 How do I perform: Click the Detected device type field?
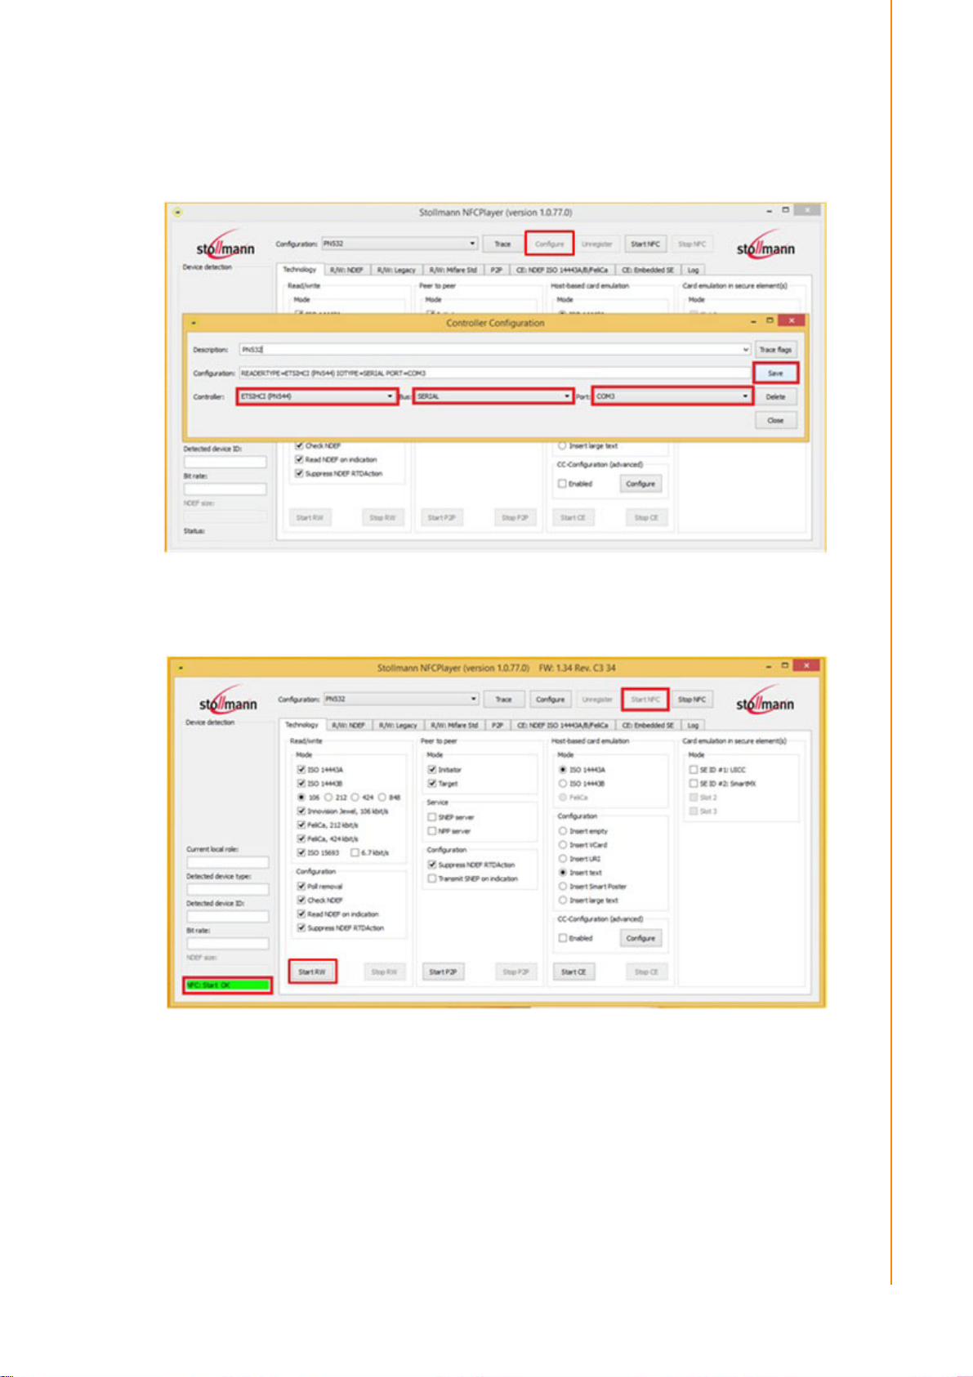pos(227,889)
